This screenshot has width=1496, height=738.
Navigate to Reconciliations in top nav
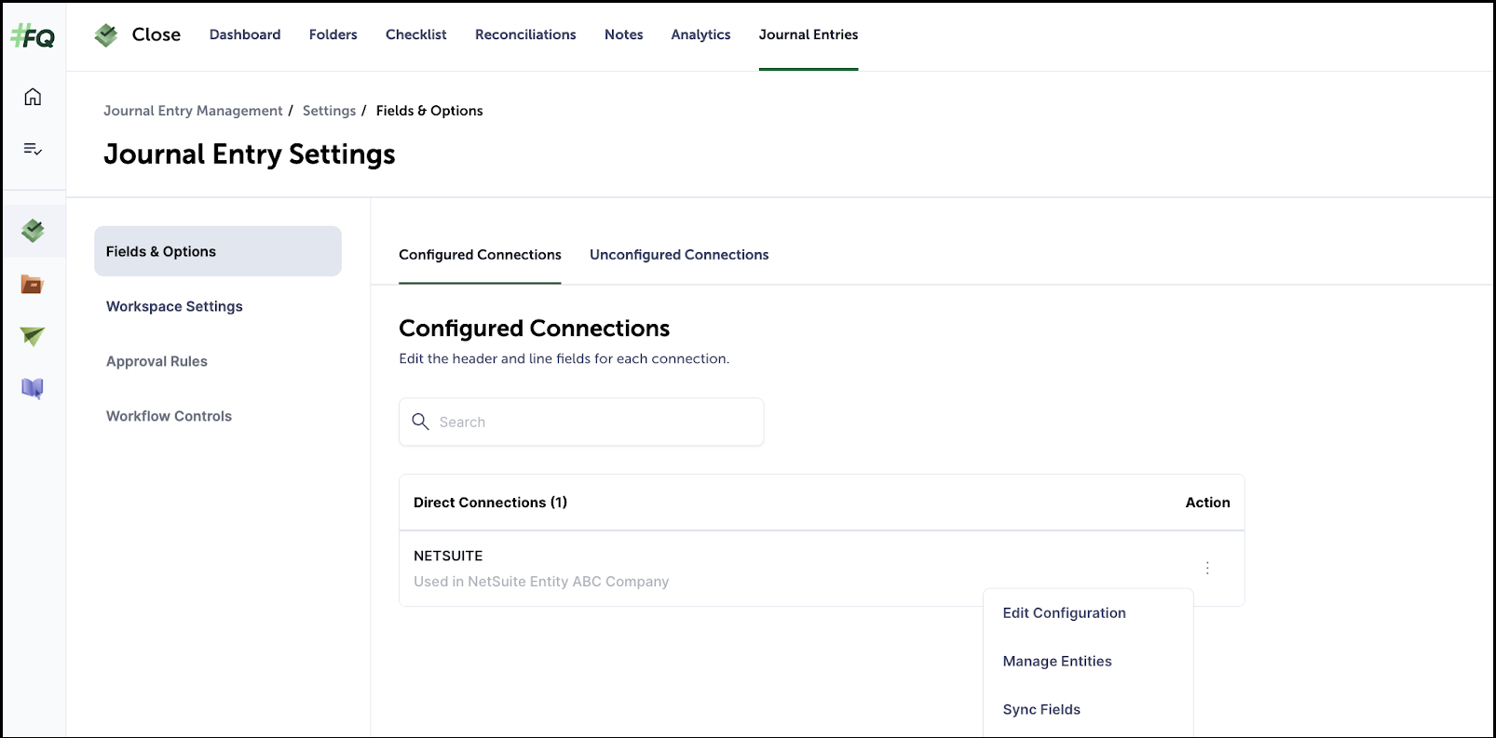pyautogui.click(x=525, y=34)
